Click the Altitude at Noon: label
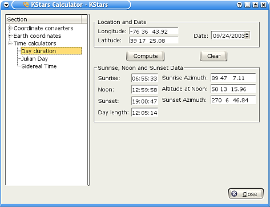 [184, 89]
